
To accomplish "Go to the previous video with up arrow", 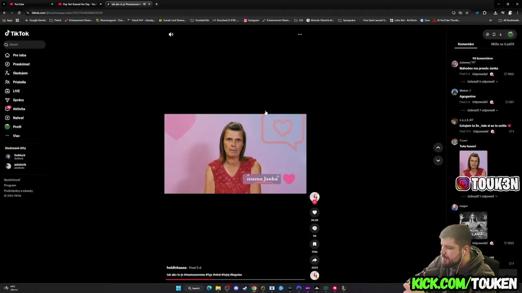I will click(438, 148).
